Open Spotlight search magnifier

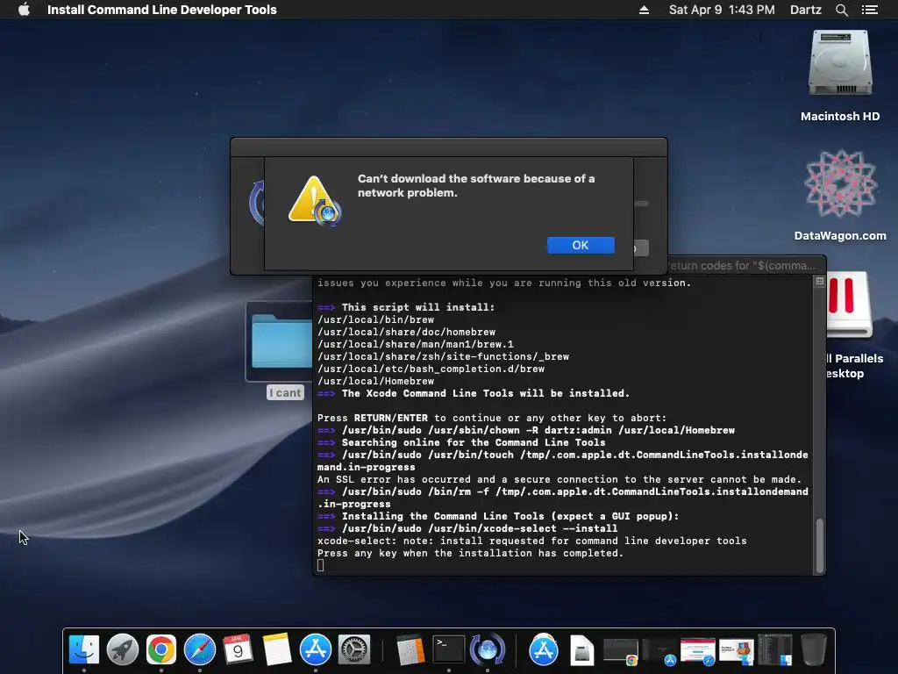[841, 10]
